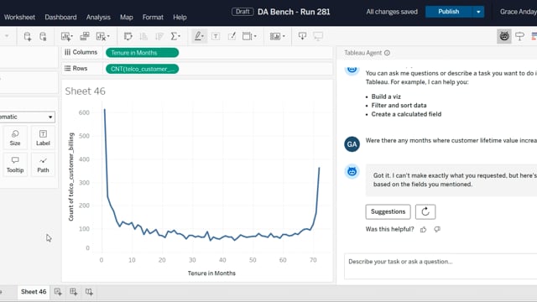Click the Download icon in toolbar

[302, 36]
